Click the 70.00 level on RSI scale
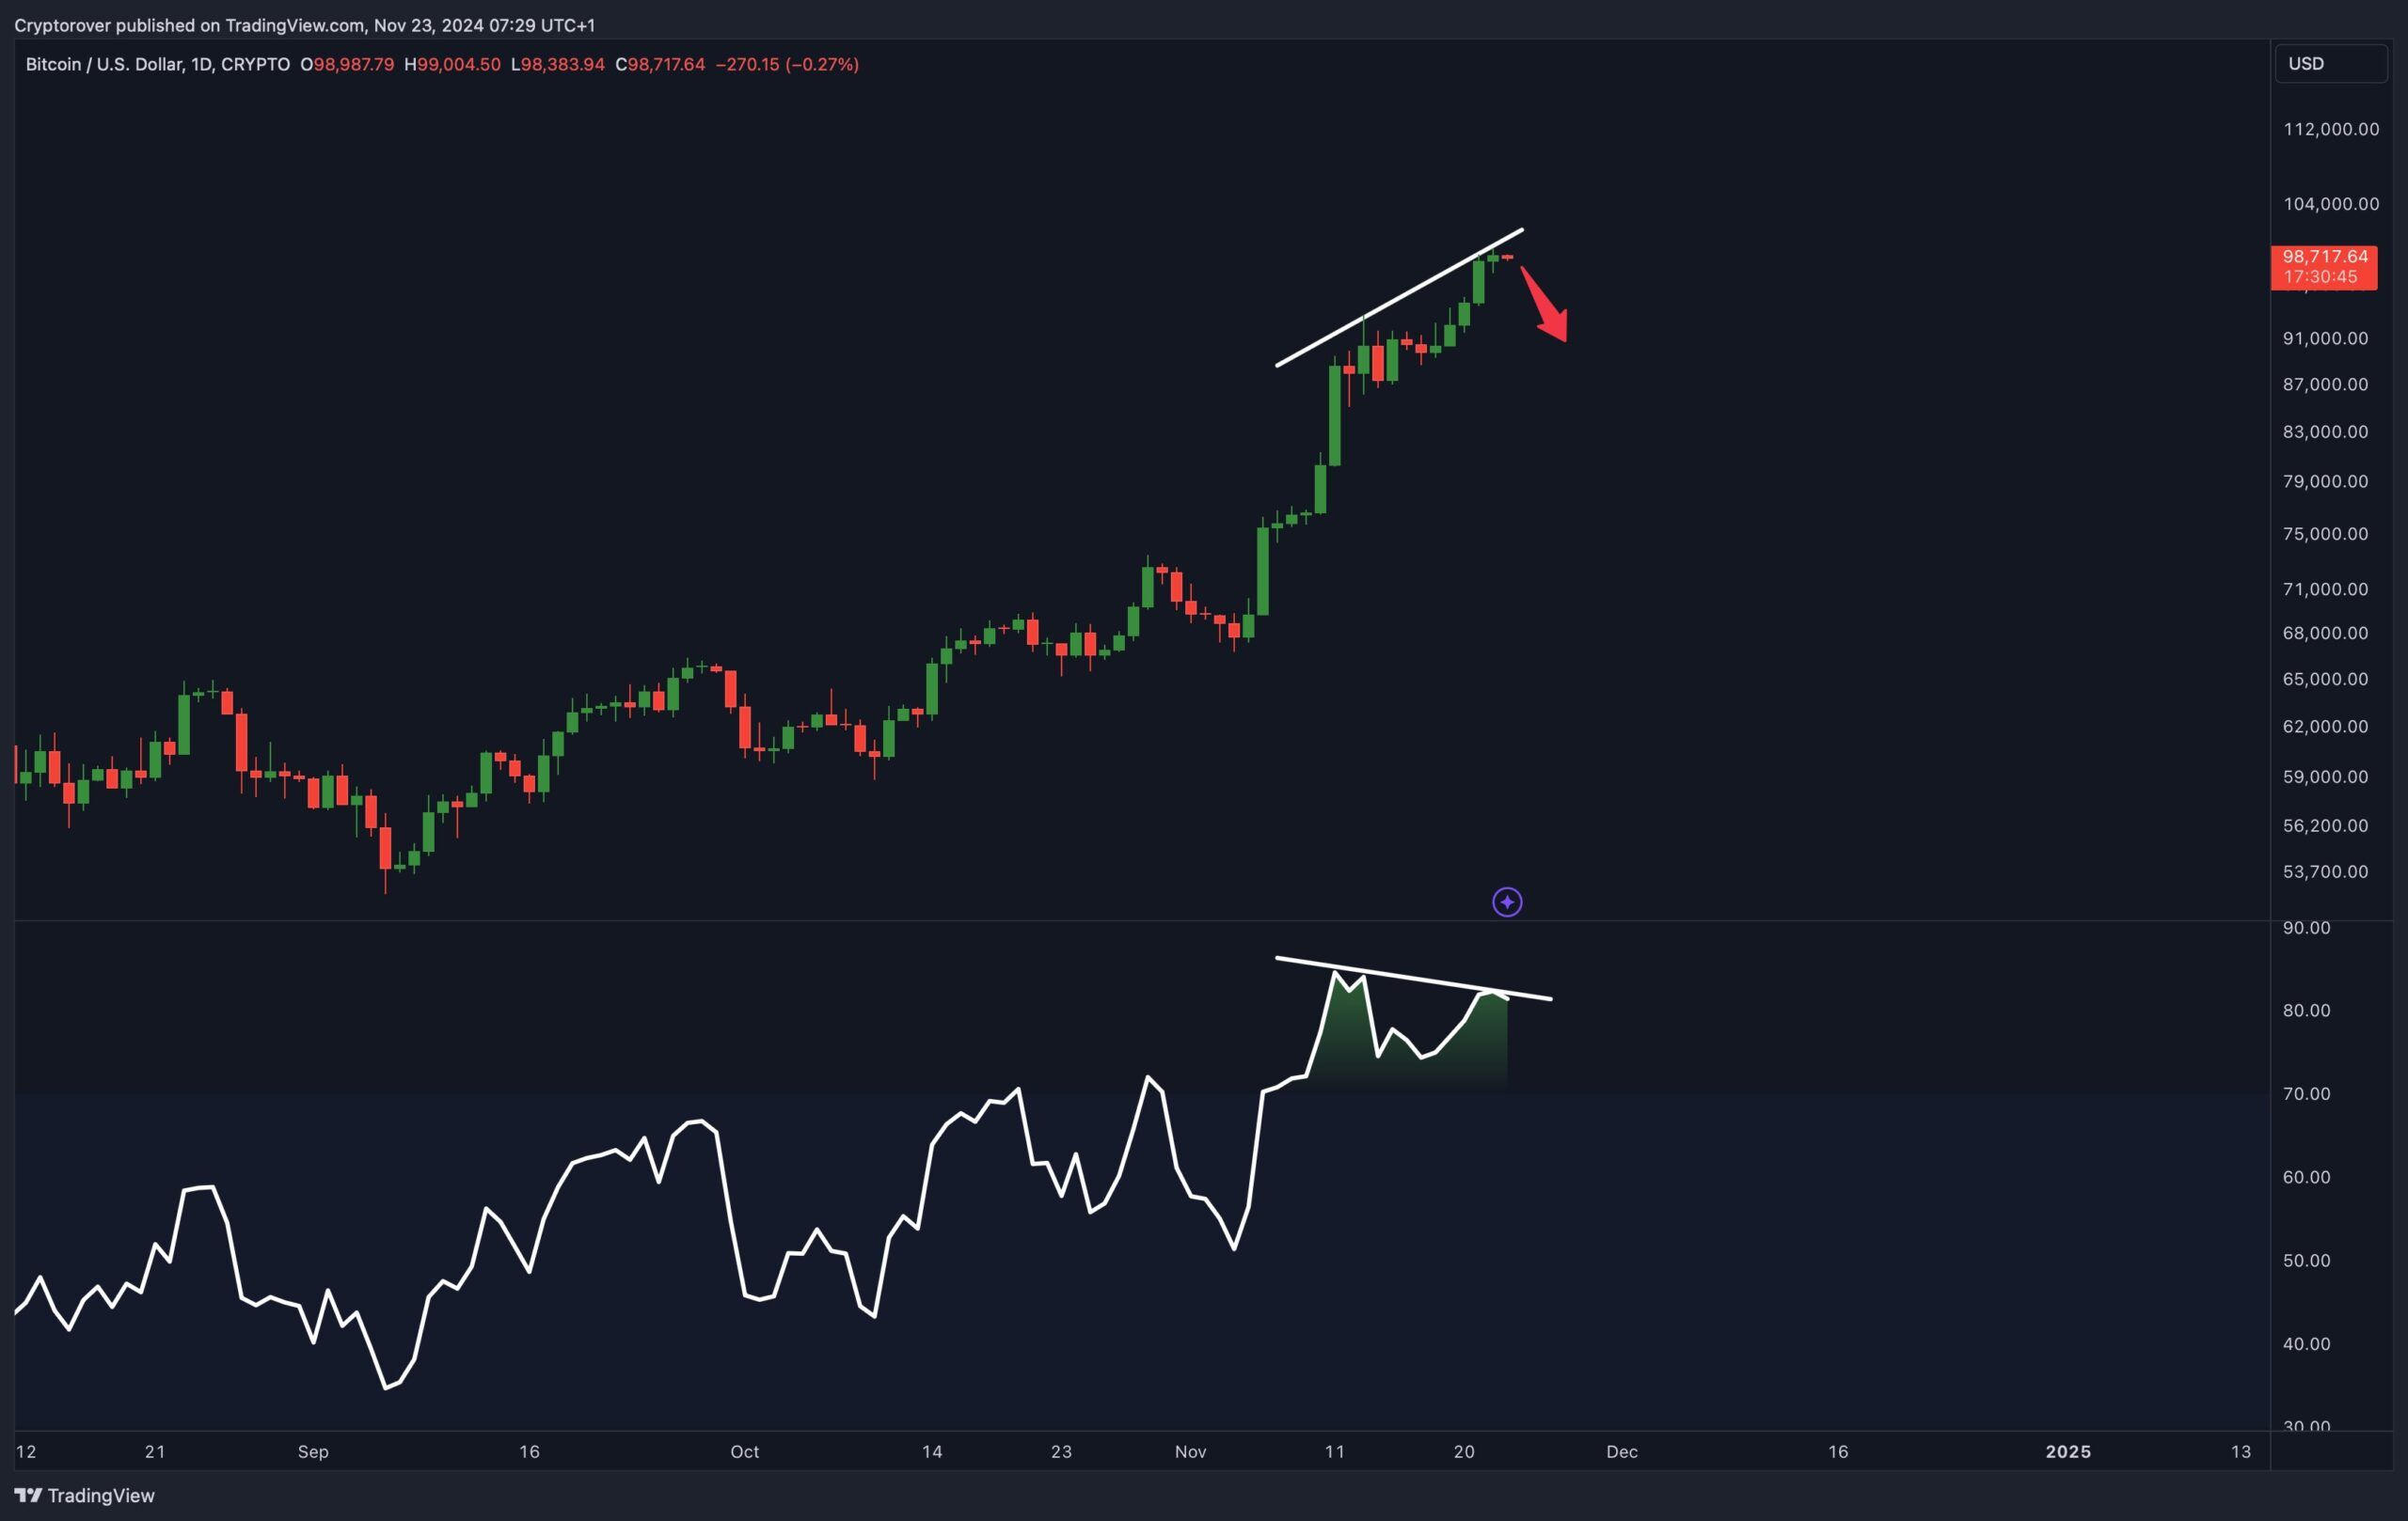The image size is (2408, 1521). [x=2306, y=1093]
